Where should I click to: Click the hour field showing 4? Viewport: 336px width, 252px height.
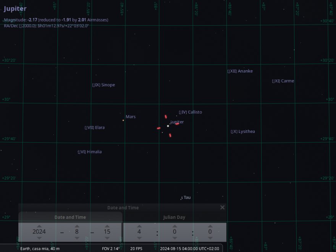click(139, 232)
